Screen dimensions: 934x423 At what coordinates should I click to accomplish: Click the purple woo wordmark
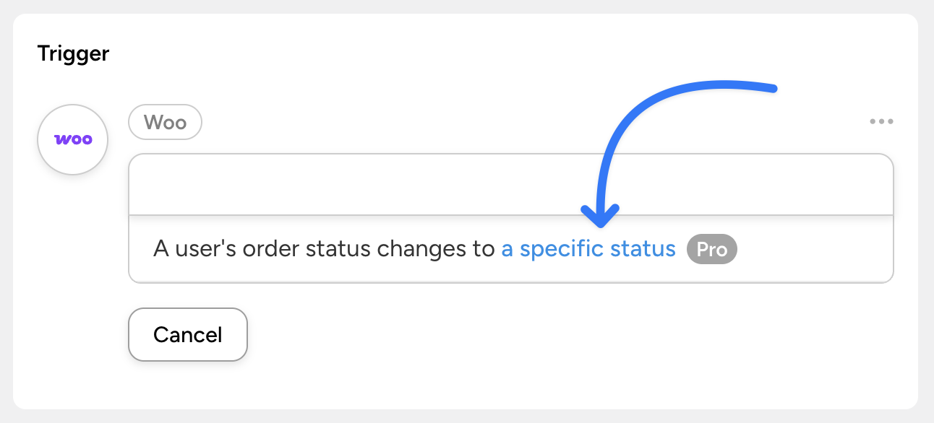(73, 139)
